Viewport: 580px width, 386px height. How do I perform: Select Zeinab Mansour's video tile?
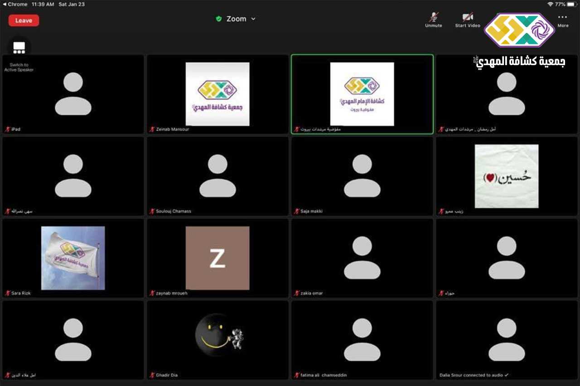[x=217, y=94]
